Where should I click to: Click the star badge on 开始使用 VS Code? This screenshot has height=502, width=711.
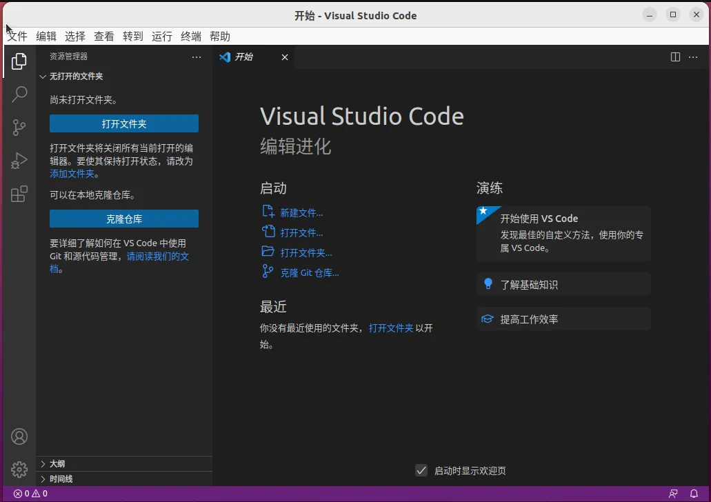click(x=484, y=211)
